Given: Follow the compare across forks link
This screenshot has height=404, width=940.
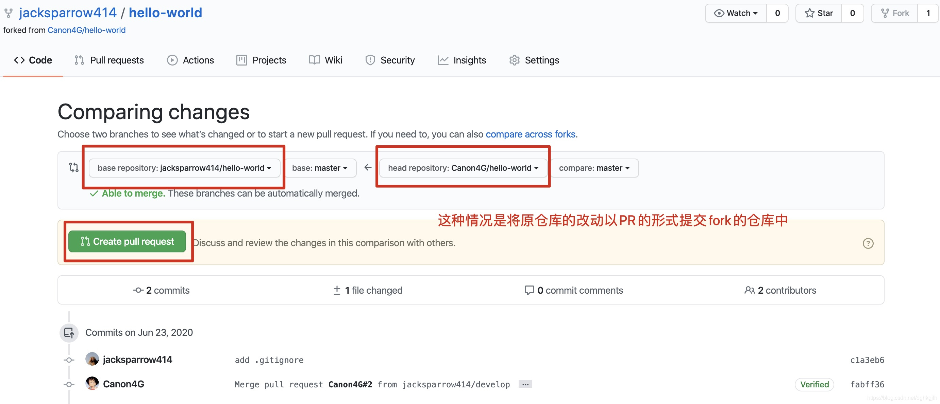Looking at the screenshot, I should click(x=530, y=134).
